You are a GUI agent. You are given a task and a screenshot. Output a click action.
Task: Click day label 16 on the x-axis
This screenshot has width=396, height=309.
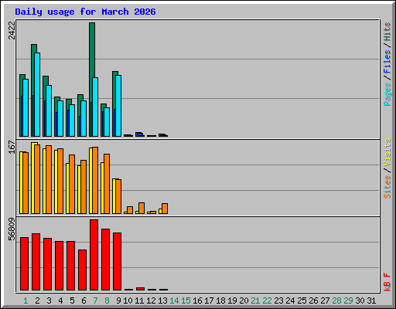tap(197, 301)
